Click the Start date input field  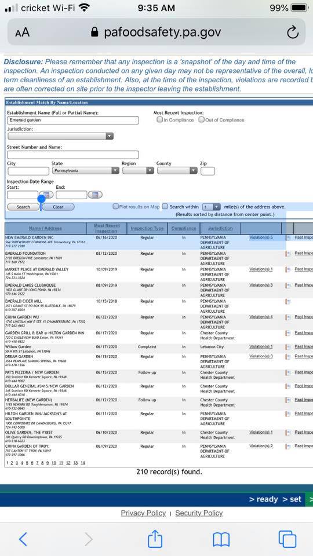click(23, 195)
